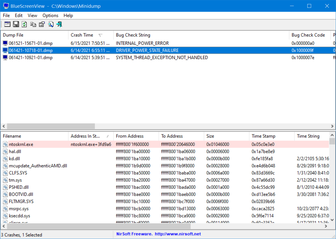Click driver icon beside ntoskrnl.exe

tap(5, 144)
